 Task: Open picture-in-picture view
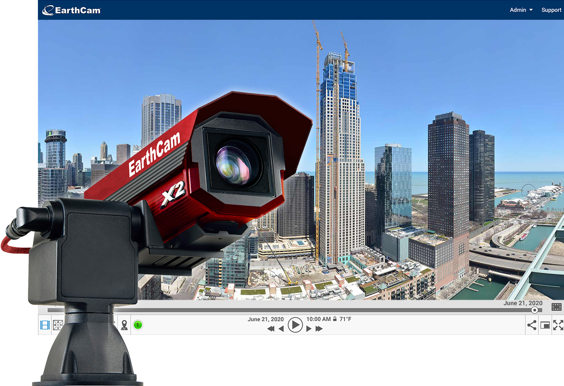click(545, 326)
